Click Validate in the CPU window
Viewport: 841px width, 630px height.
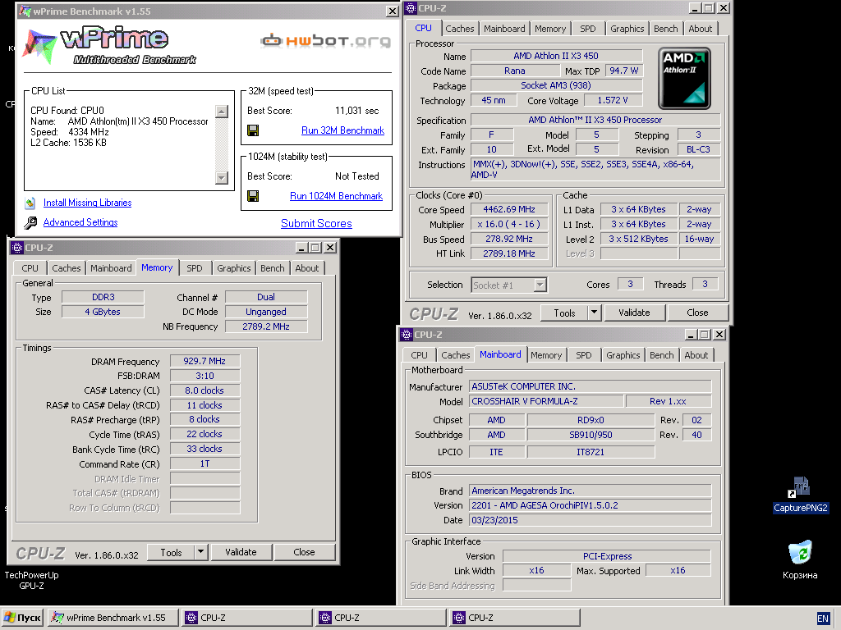coord(635,313)
